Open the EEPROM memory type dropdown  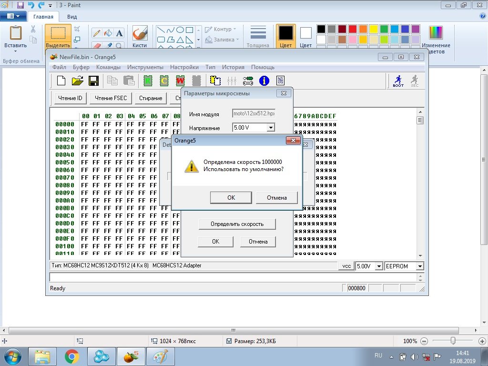tap(420, 266)
